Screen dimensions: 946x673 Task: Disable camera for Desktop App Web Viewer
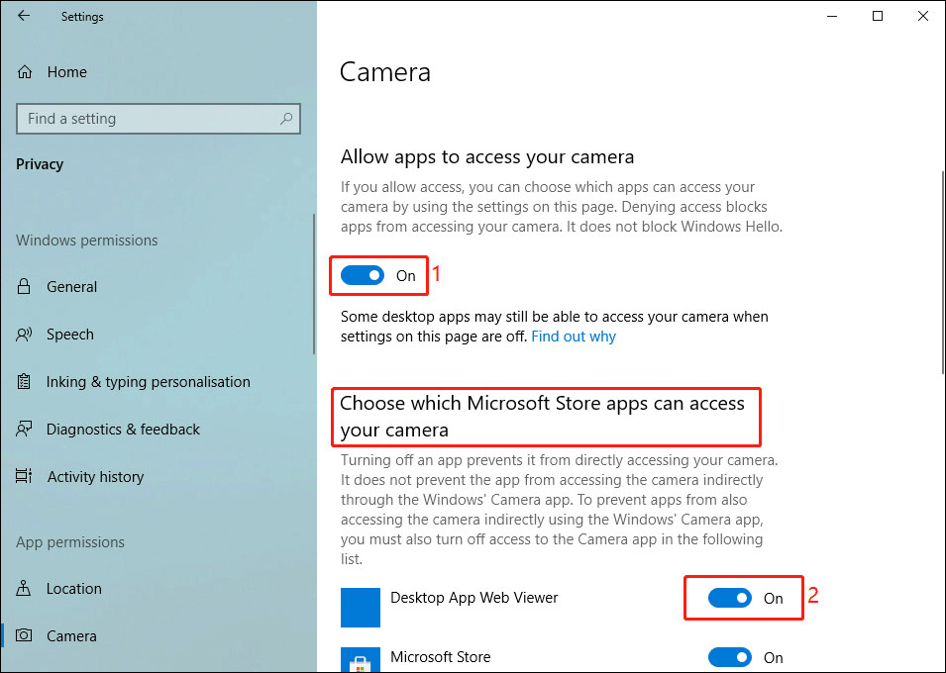[731, 598]
